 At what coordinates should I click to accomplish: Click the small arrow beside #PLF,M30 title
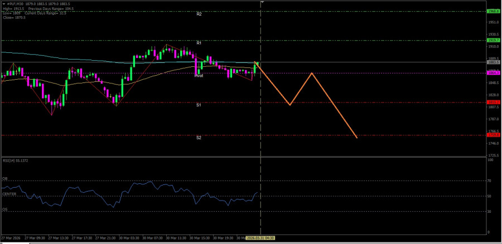click(x=3, y=4)
